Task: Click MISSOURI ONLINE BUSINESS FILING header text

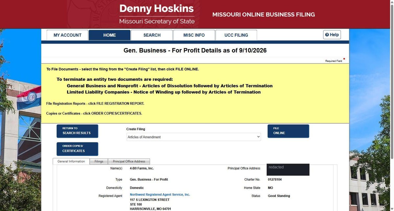Action: click(264, 15)
